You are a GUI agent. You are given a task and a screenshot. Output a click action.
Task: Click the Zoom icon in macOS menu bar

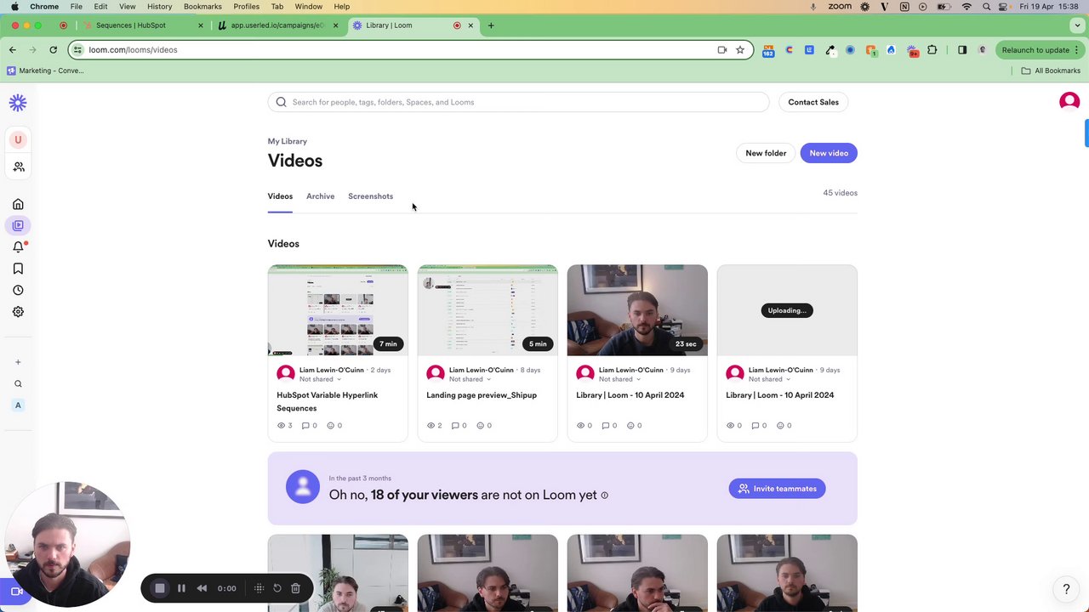tap(840, 7)
